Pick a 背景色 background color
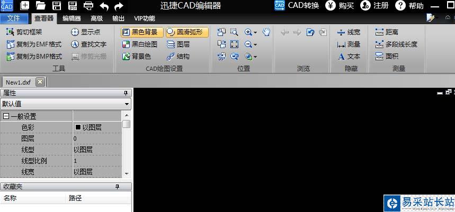This screenshot has width=455, height=212. click(137, 57)
